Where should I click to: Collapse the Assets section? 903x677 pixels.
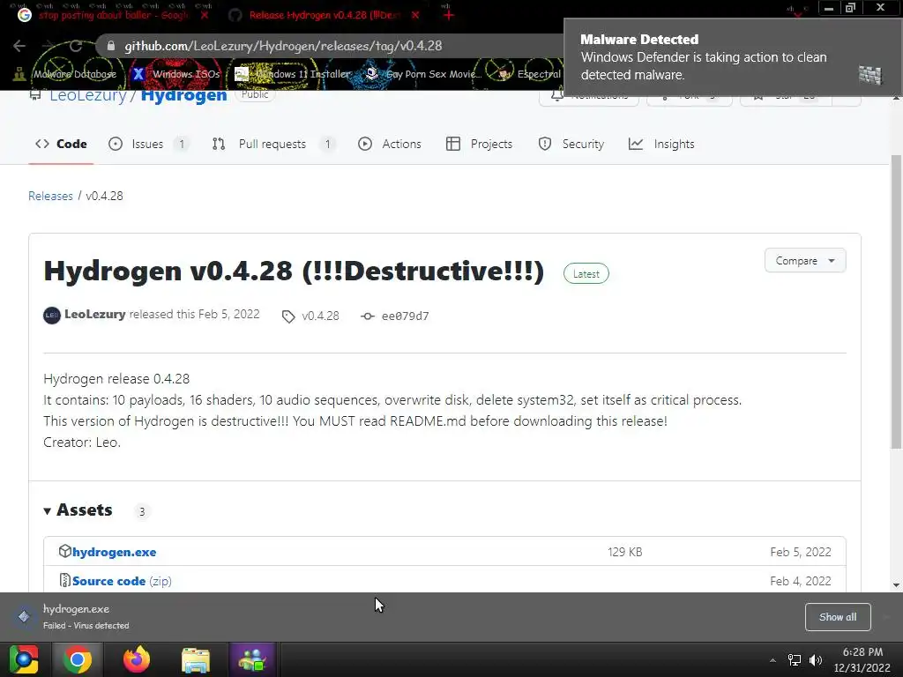78,510
